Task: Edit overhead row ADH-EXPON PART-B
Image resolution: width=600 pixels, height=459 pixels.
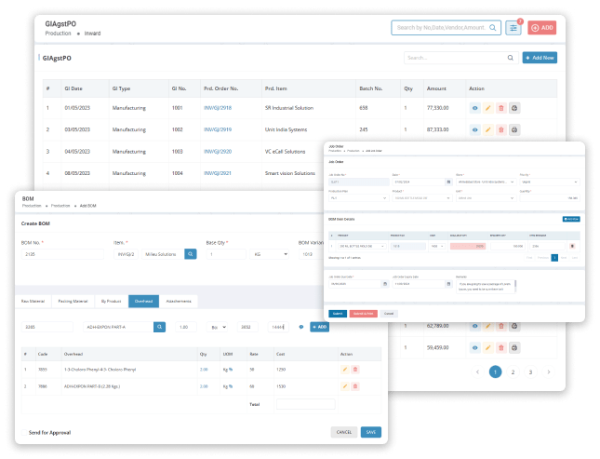Action: coord(345,386)
